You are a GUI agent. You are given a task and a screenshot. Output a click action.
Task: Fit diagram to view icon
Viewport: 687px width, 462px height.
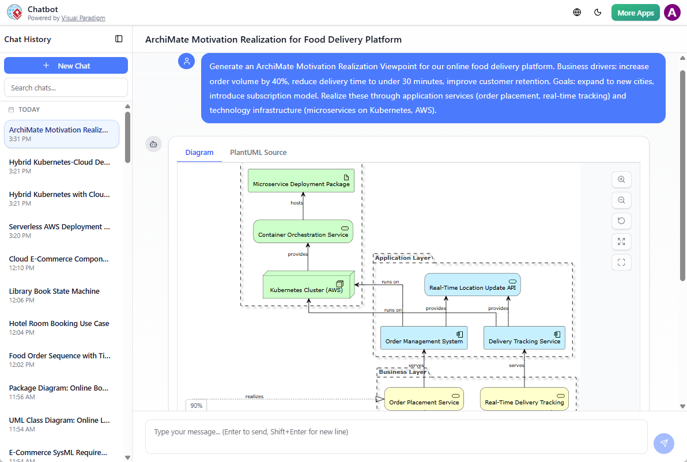(x=621, y=242)
